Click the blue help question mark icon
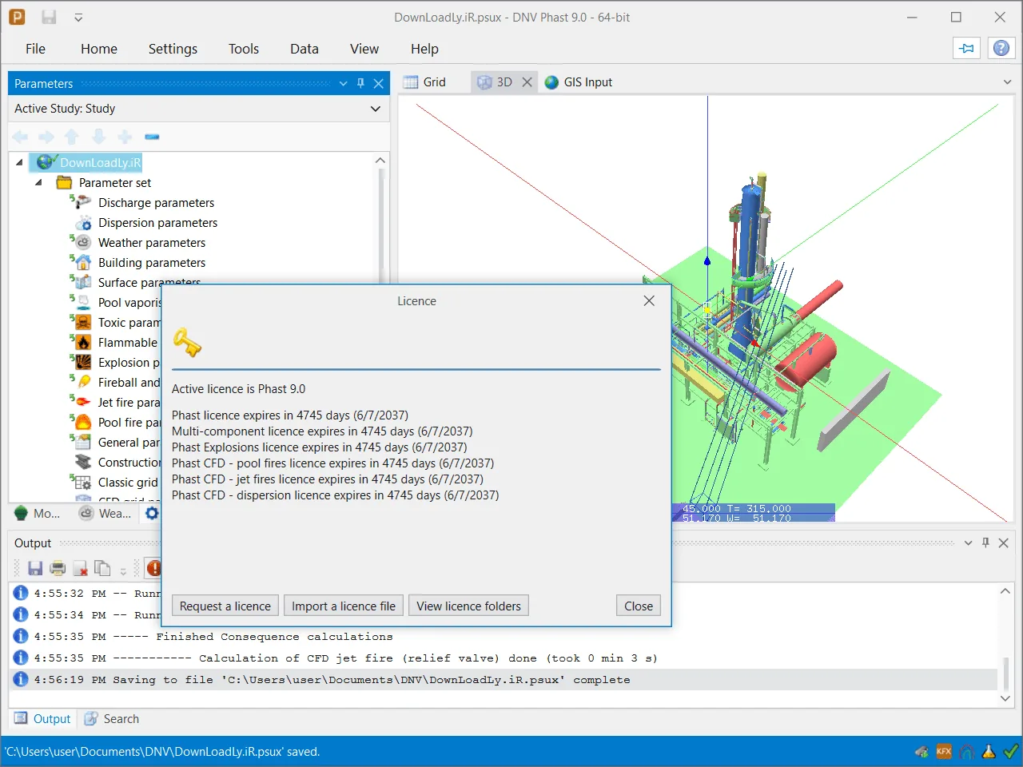Screen dimensions: 1023x767 (1001, 48)
